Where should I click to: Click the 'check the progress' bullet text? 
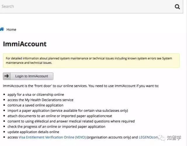[x=56, y=126]
